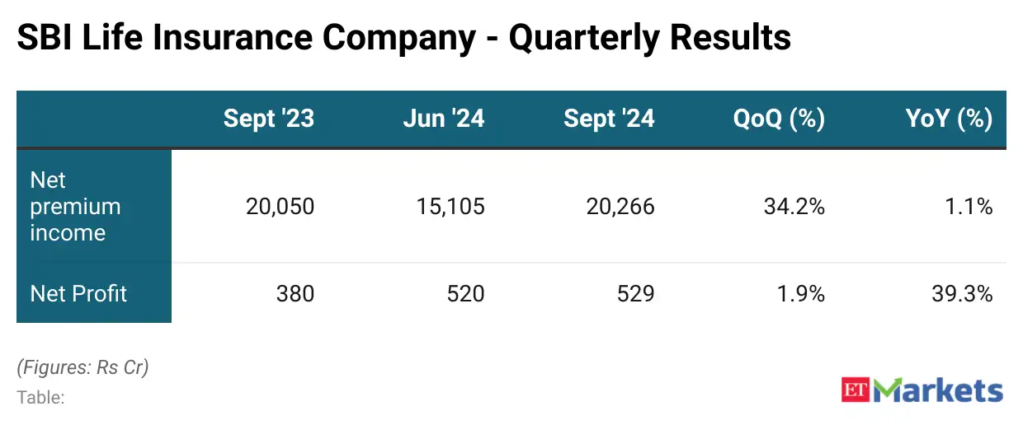Image resolution: width=1023 pixels, height=425 pixels.
Task: Click the 520 net profit value
Action: point(466,293)
